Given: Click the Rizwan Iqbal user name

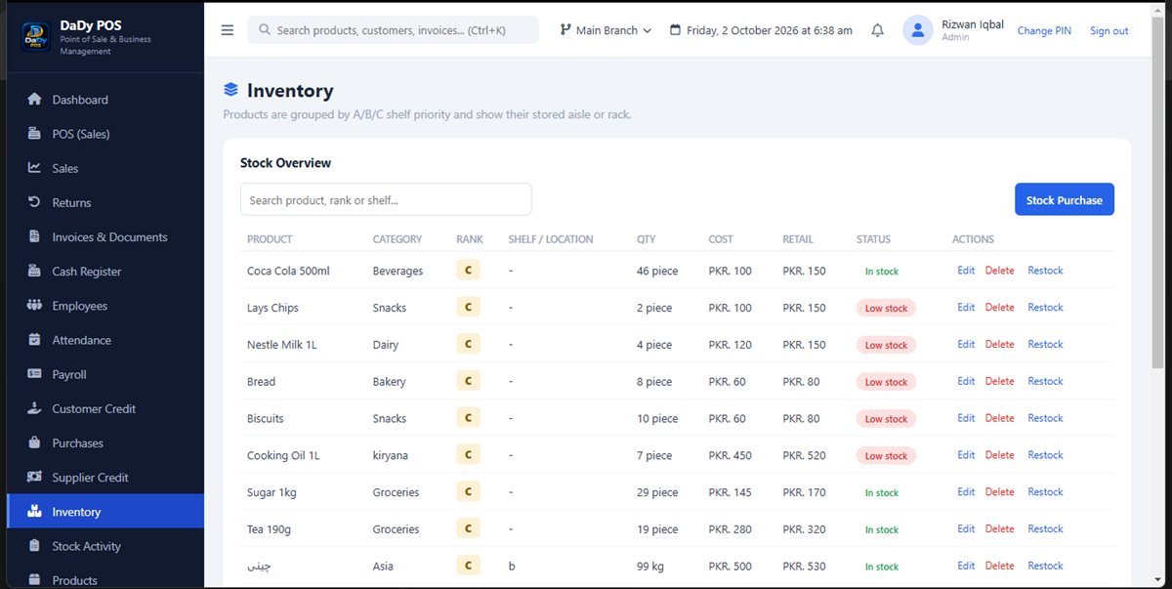Looking at the screenshot, I should [x=973, y=24].
